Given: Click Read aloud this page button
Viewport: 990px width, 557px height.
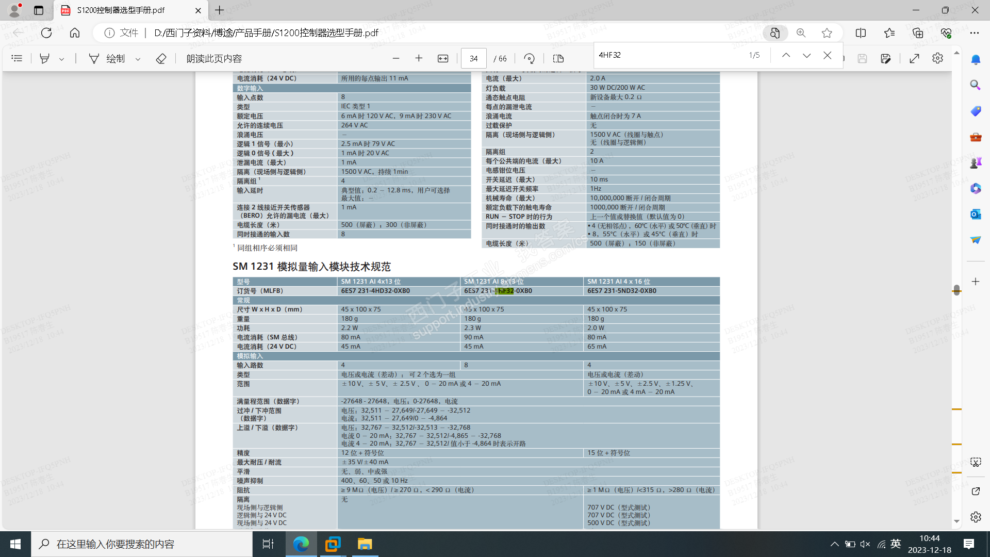Looking at the screenshot, I should click(214, 58).
